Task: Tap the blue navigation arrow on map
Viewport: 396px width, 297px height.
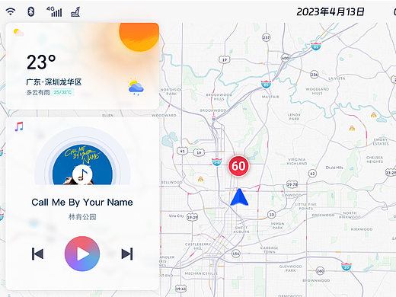Action: pyautogui.click(x=239, y=197)
